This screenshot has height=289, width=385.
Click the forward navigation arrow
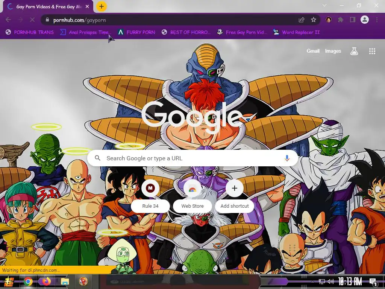20,20
